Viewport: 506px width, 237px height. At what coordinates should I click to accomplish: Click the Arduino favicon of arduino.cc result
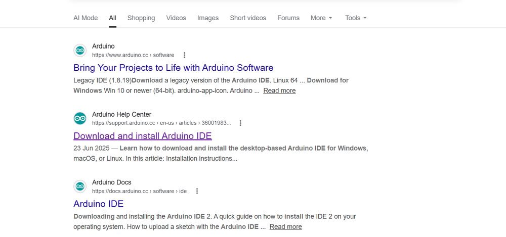pyautogui.click(x=80, y=51)
